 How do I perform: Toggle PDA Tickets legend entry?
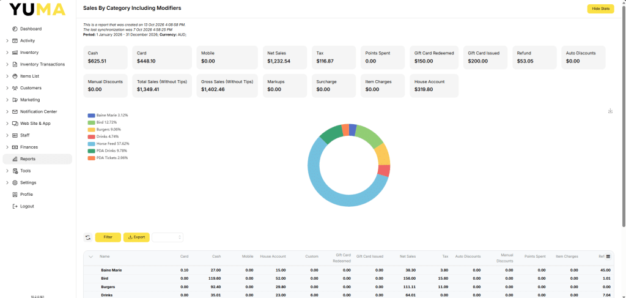pos(108,158)
